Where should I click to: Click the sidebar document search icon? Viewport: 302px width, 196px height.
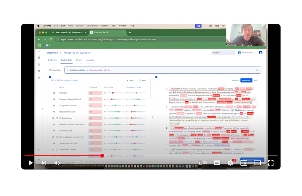tap(39, 71)
